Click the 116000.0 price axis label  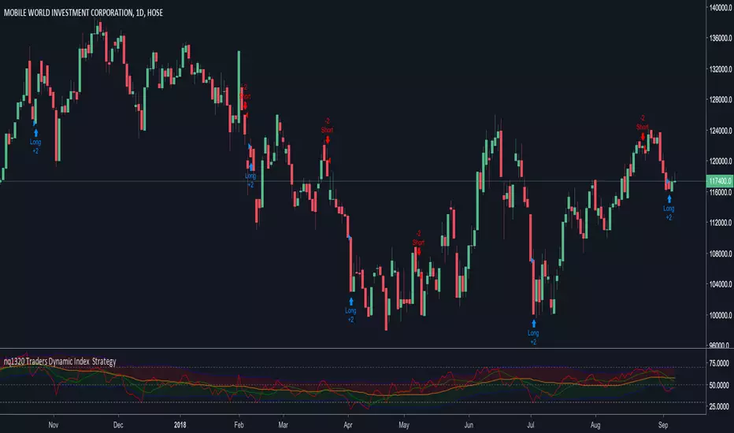tap(721, 192)
